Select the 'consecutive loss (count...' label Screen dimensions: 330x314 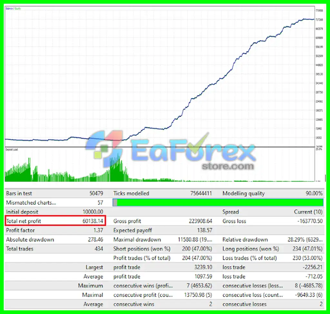(253, 295)
